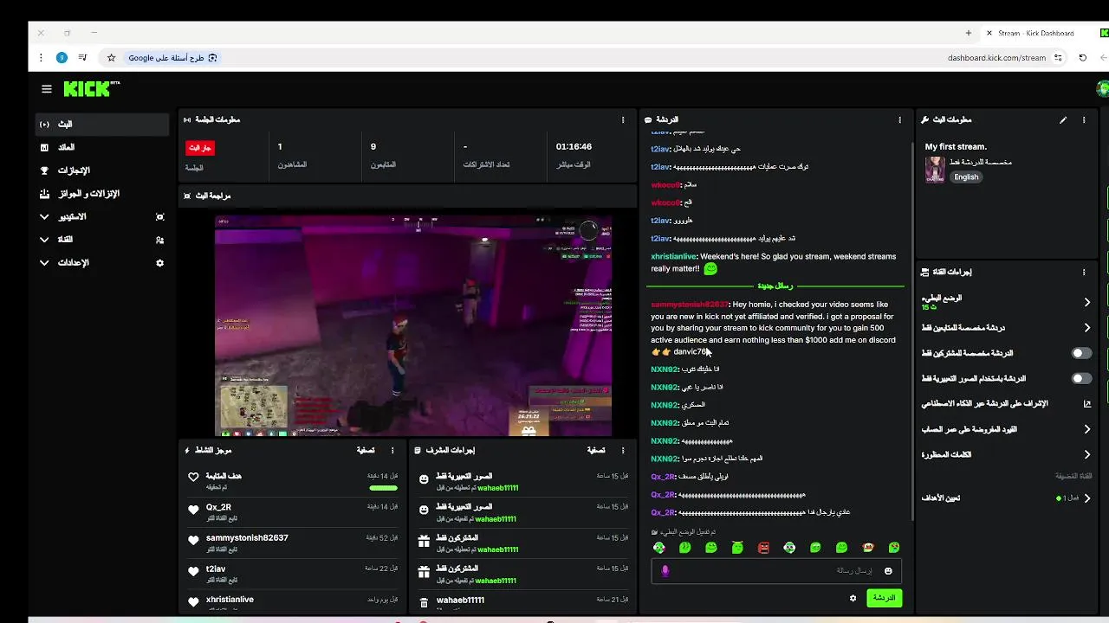Click the studio camera icon in sidebar
The height and width of the screenshot is (623, 1109).
(159, 217)
